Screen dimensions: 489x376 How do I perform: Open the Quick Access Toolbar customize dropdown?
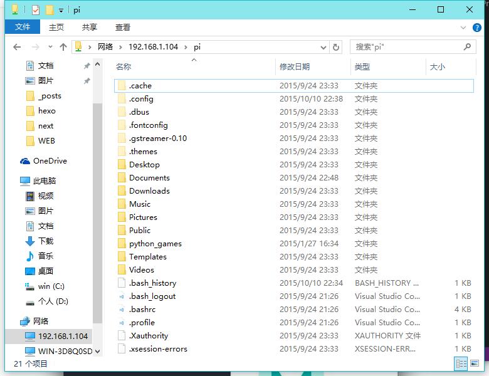pos(61,10)
